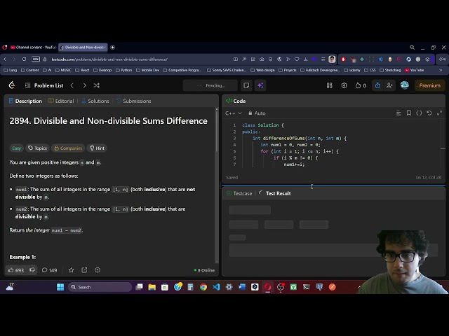Open the layout grid icon
The width and height of the screenshot is (449, 336).
point(330,85)
